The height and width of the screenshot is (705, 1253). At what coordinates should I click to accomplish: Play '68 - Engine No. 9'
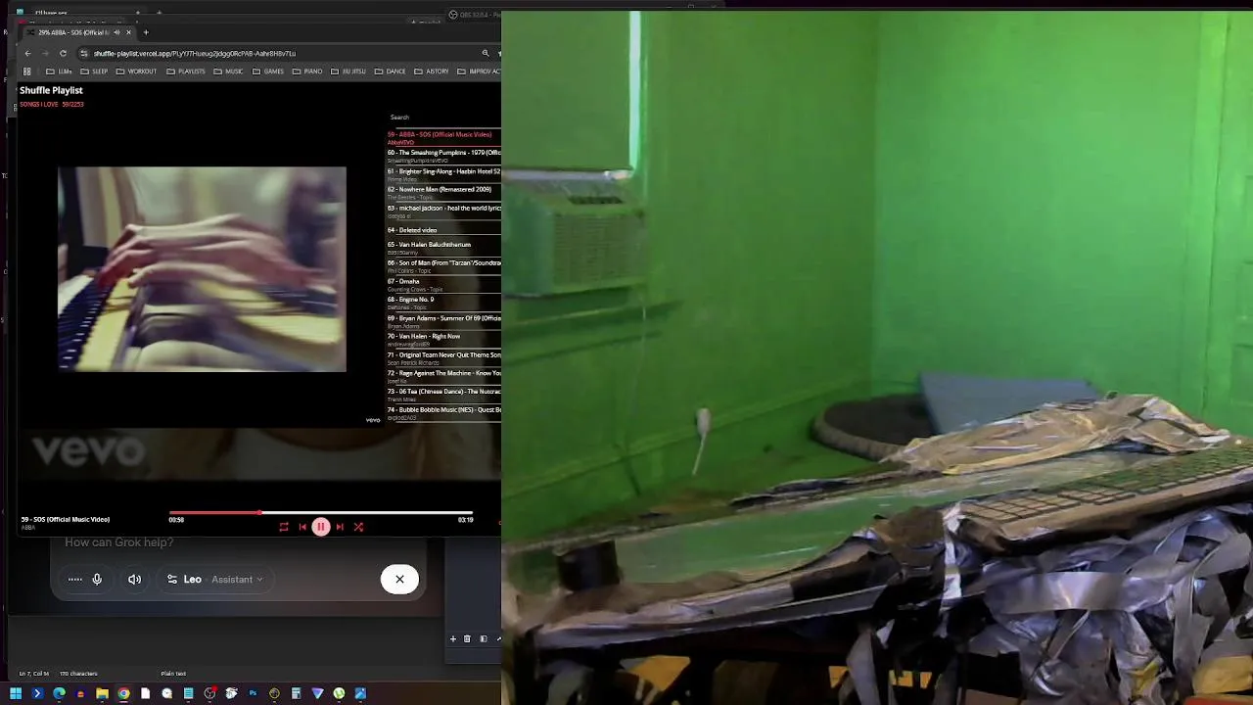point(444,303)
